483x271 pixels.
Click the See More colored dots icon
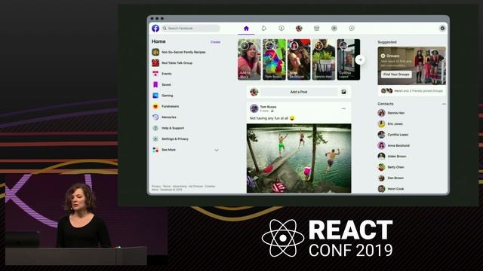[155, 150]
